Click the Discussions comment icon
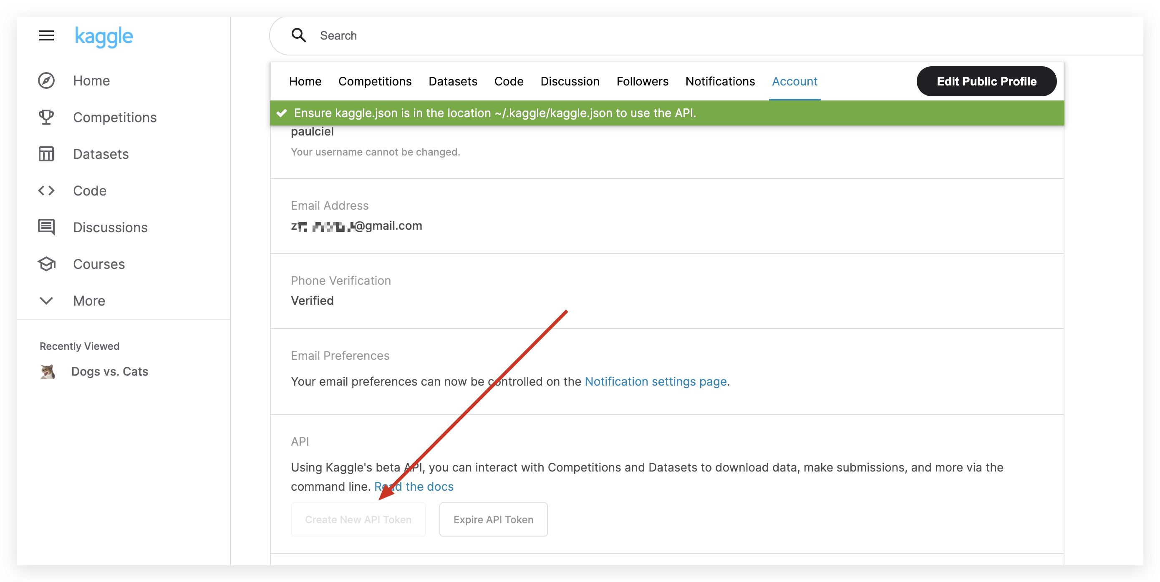The width and height of the screenshot is (1160, 582). coord(46,227)
